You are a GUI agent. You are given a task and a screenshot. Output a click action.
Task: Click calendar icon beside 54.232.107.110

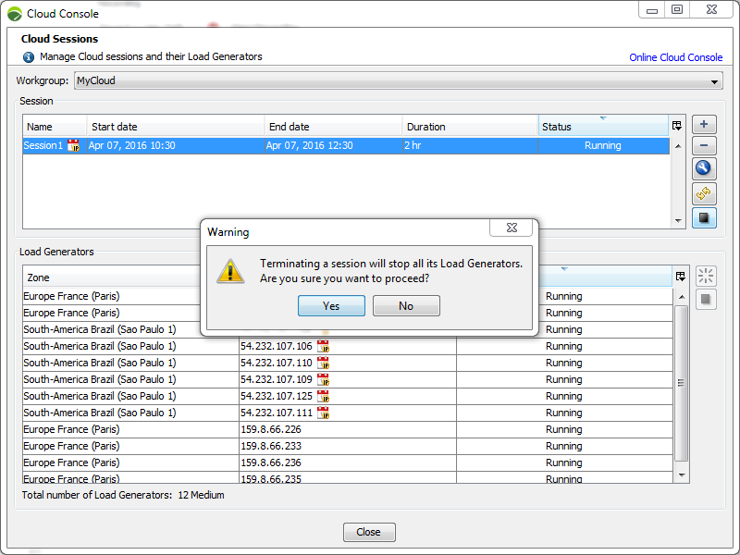click(323, 363)
